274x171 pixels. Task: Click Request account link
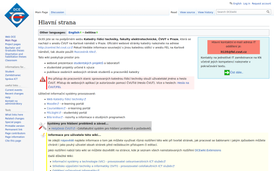pos(261,4)
